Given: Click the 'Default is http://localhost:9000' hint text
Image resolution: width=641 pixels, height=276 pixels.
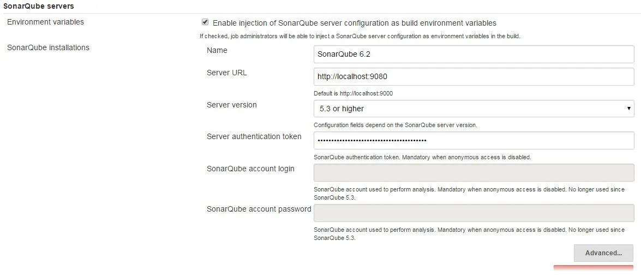Looking at the screenshot, I should (353, 93).
